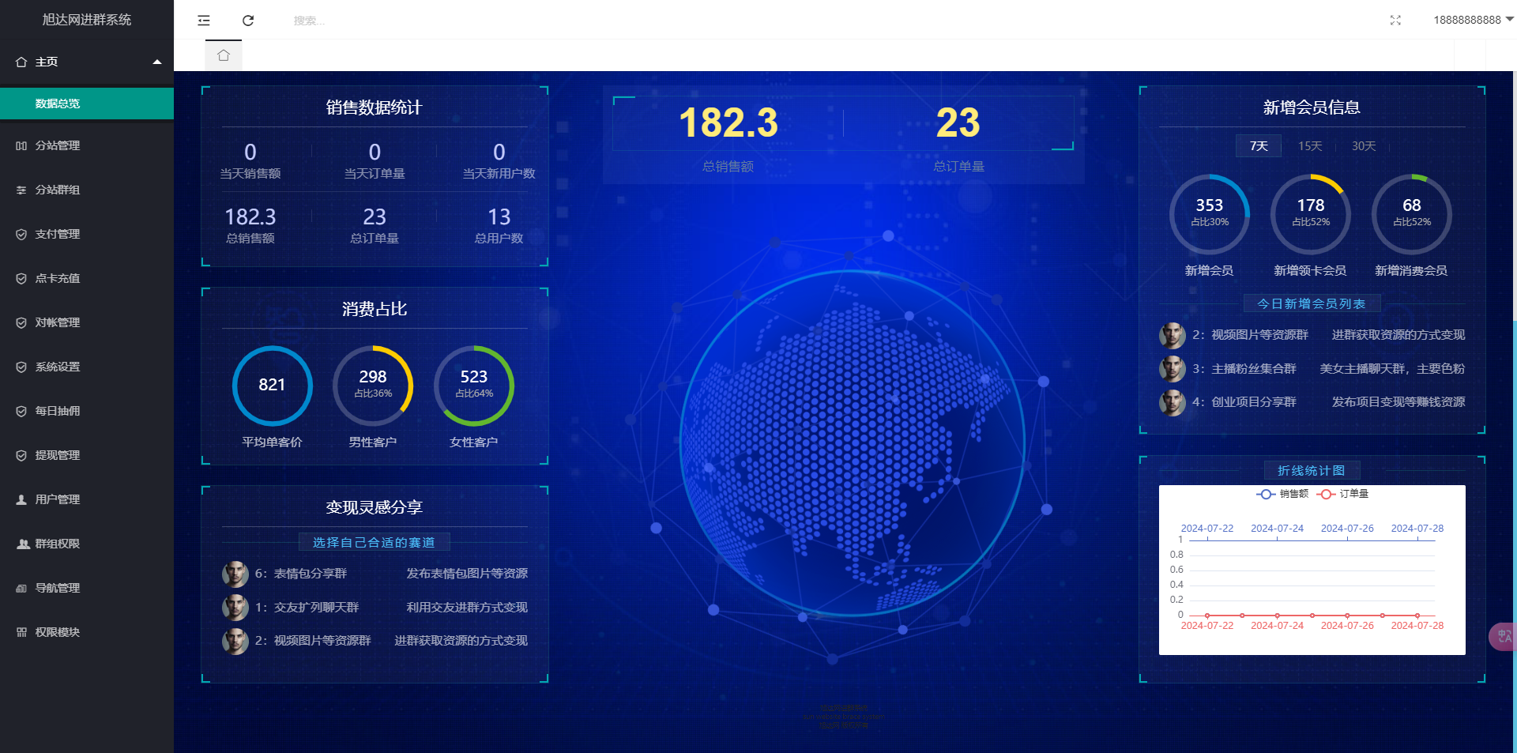Open 分站管理 in sidebar
1517x753 pixels.
tap(87, 145)
